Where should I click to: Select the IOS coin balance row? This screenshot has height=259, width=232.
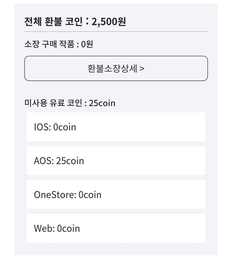tap(116, 127)
